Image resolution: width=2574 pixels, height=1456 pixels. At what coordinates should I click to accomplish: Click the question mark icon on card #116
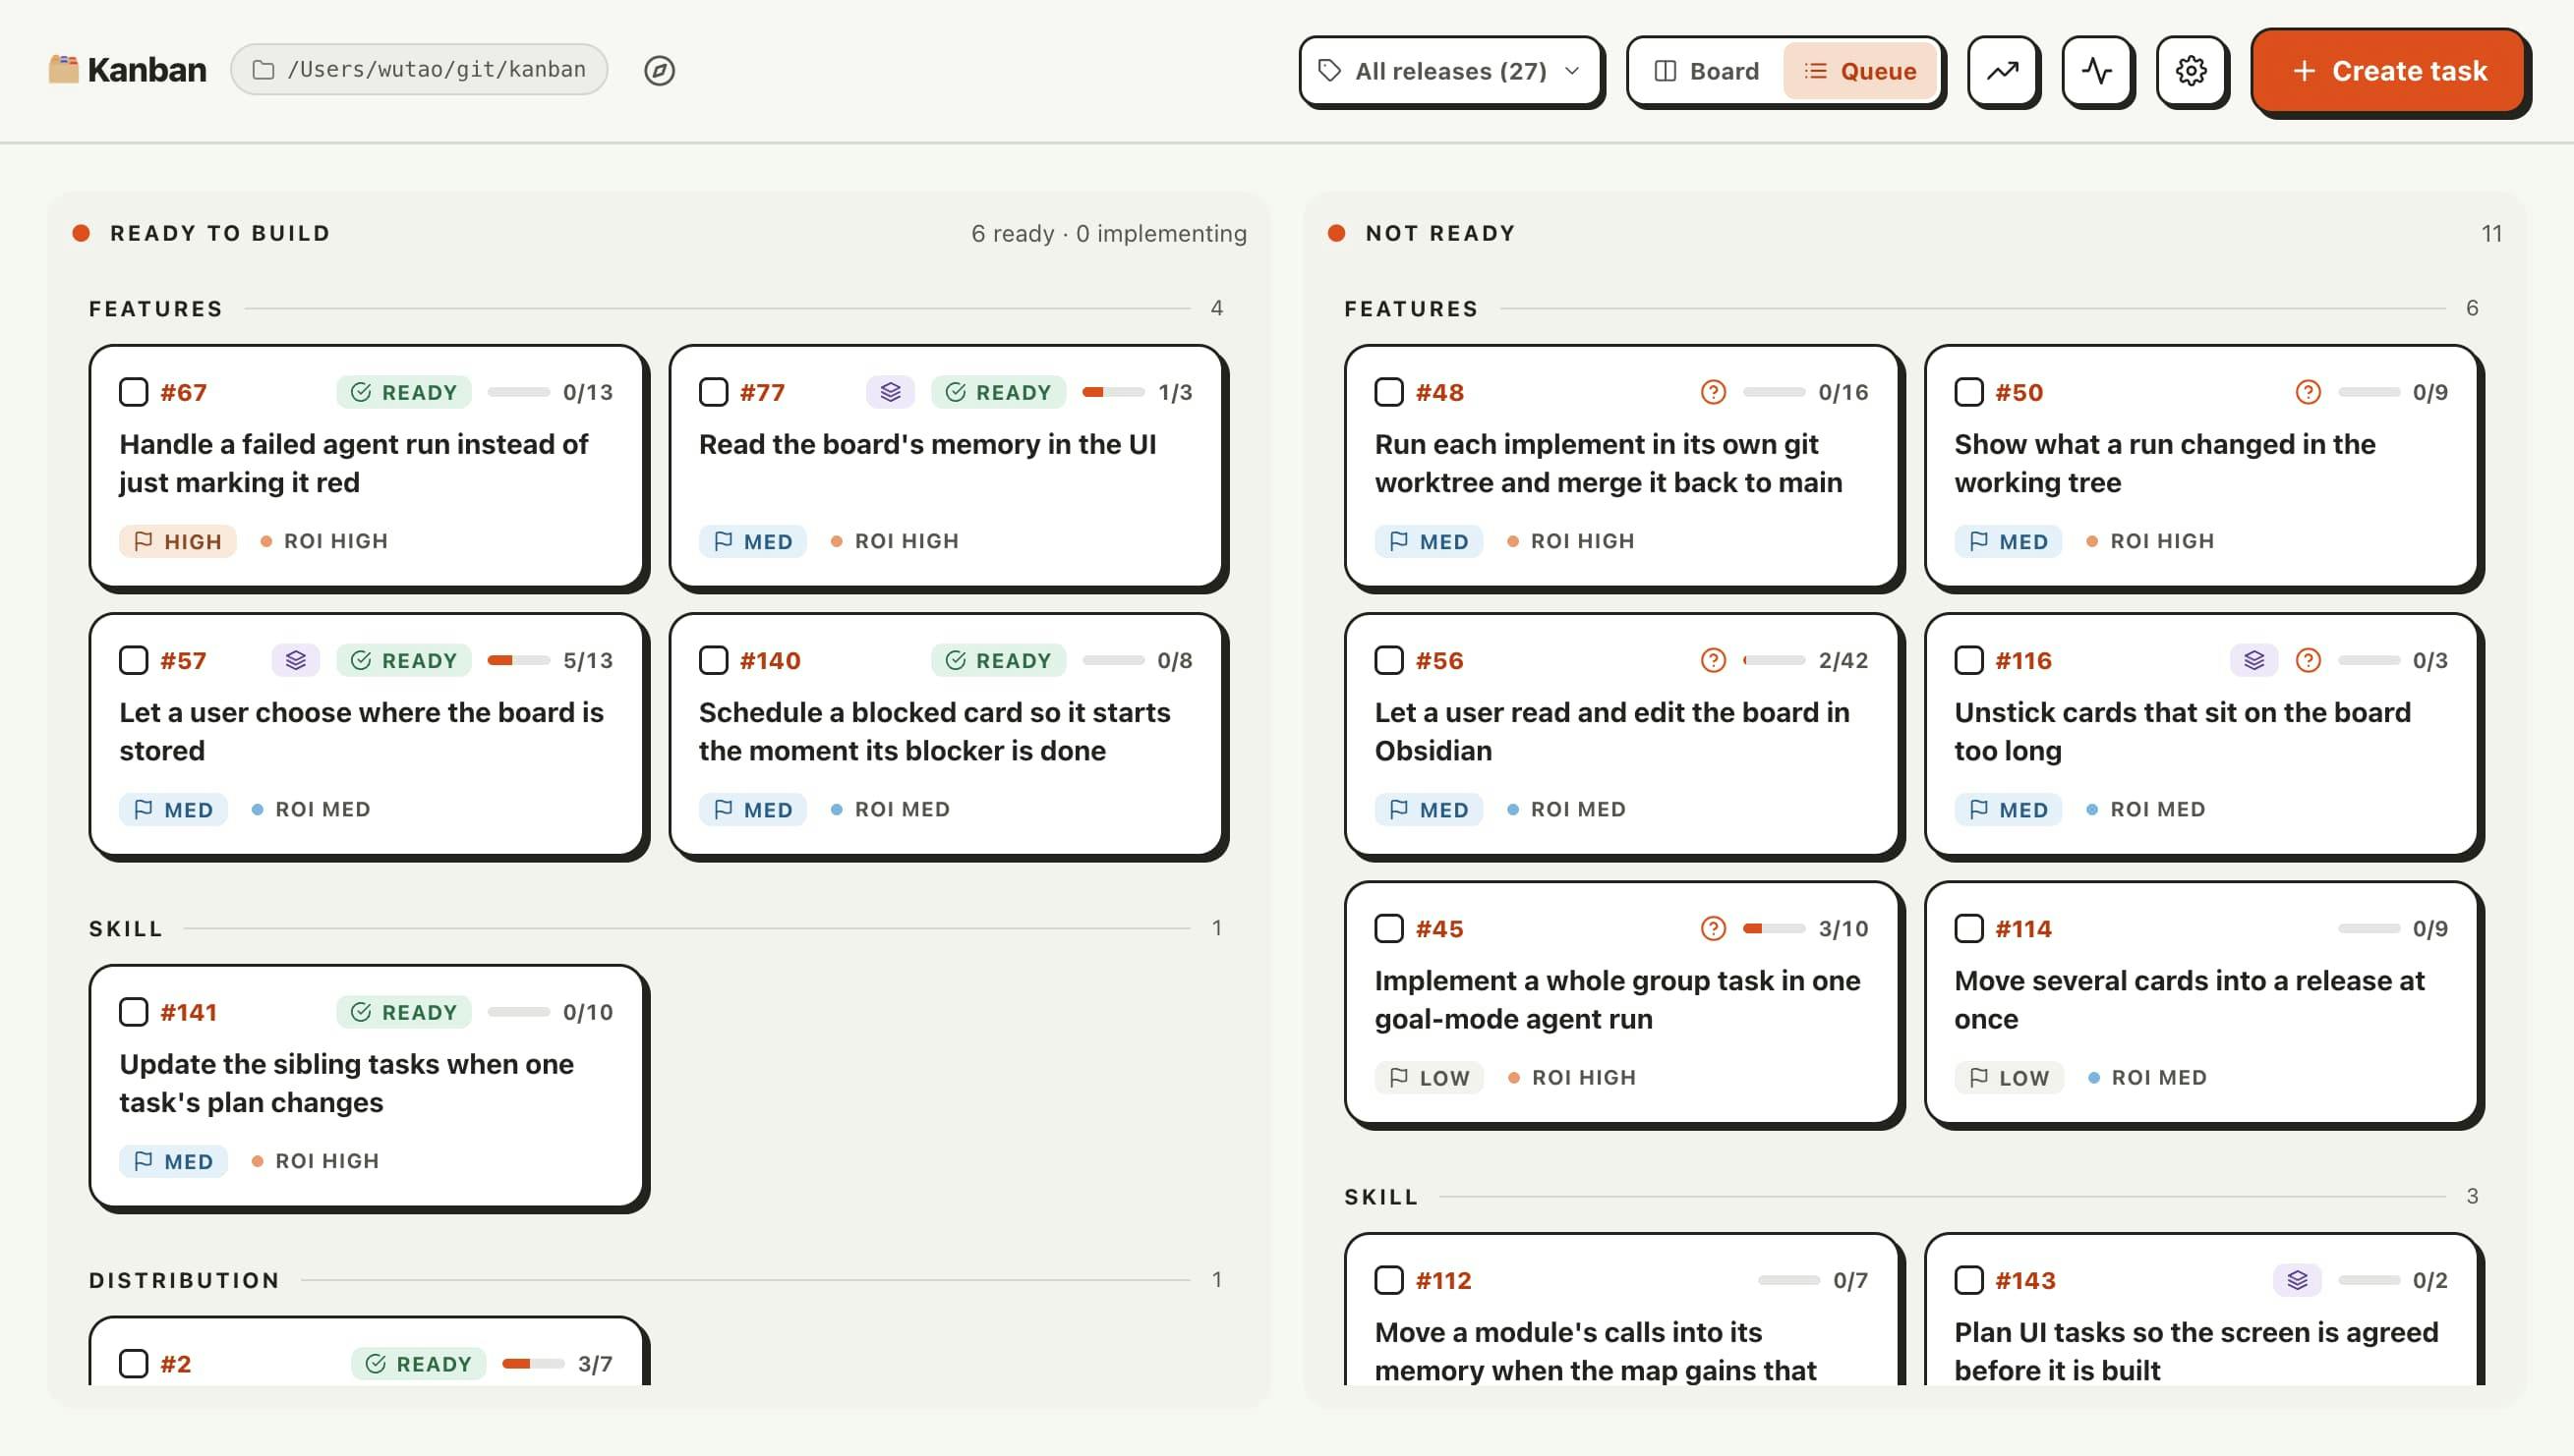click(2308, 660)
